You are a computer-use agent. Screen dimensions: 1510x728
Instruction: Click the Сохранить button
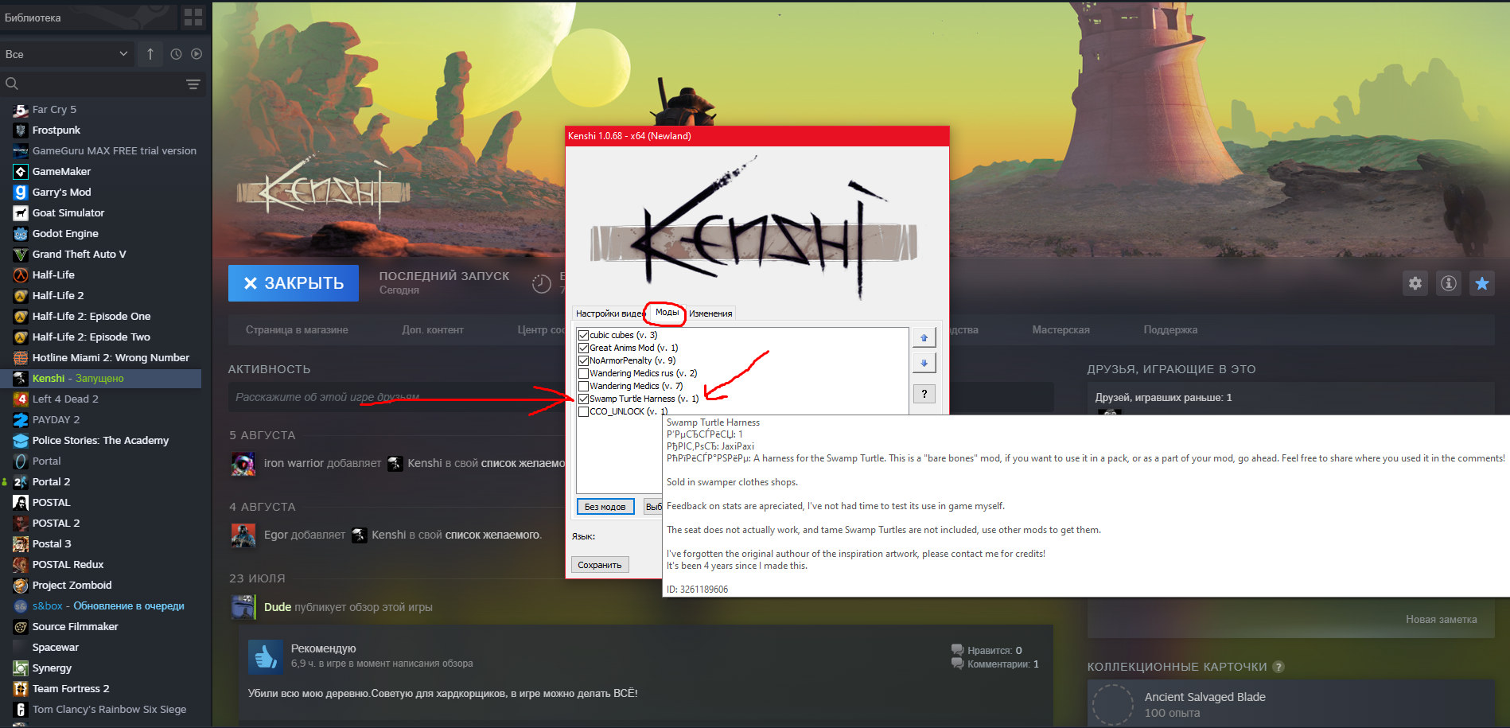tap(600, 565)
